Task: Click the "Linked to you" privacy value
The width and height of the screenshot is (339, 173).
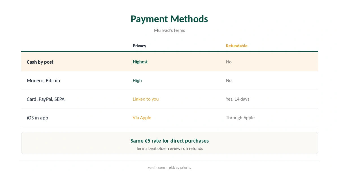Action: tap(145, 99)
